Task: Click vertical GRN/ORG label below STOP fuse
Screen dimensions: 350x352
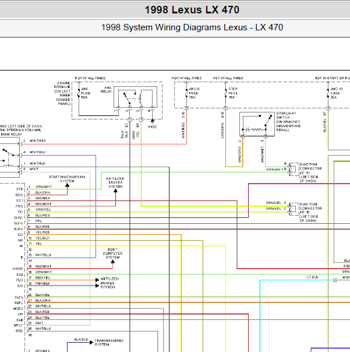Action: tap(222, 130)
